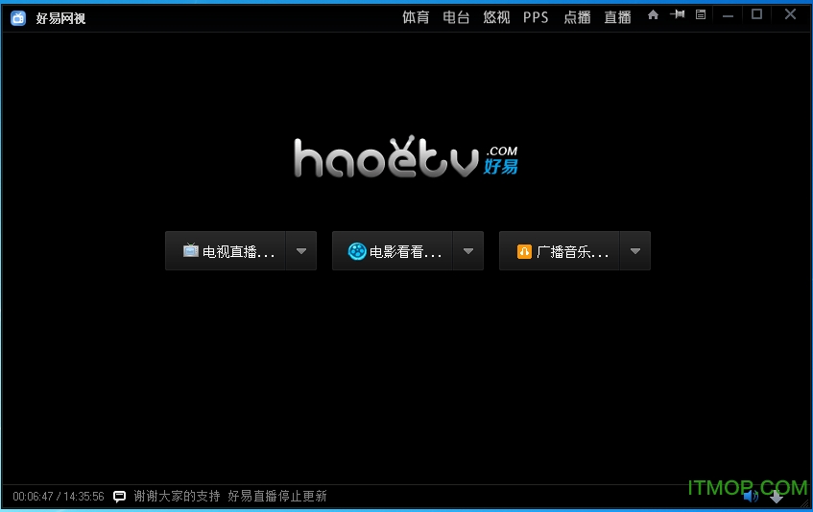Expand the 电视直播 dropdown arrow
Screen dimensions: 813x512
click(301, 251)
